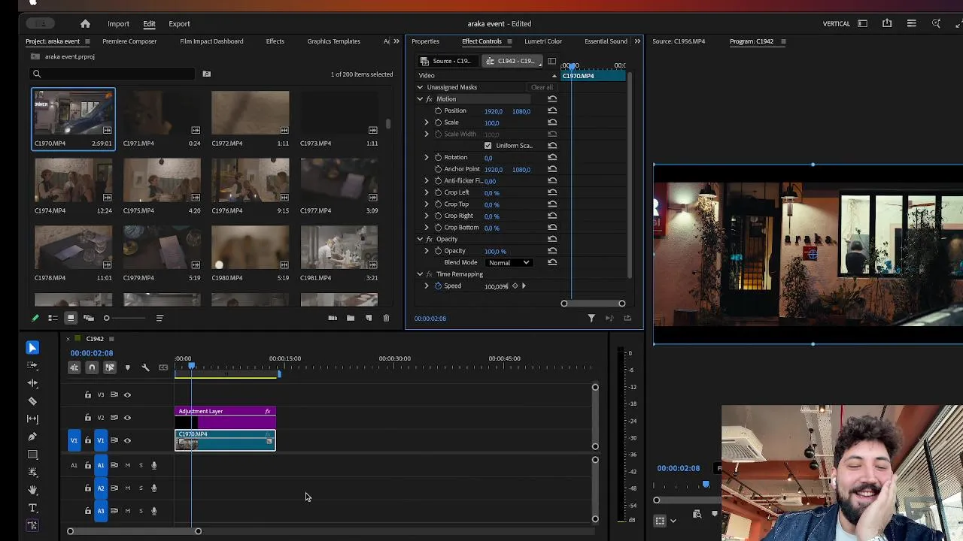Select the Razor tool
Viewport: 963px width, 541px height.
pyautogui.click(x=32, y=401)
